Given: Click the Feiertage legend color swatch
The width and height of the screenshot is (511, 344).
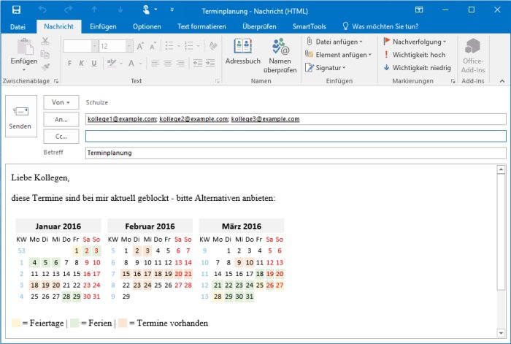Looking at the screenshot, I should click(15, 323).
